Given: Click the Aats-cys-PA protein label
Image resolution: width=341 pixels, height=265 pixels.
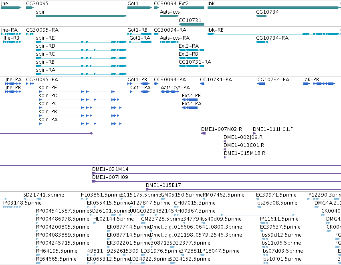Looking at the screenshot, I should click(x=175, y=88).
